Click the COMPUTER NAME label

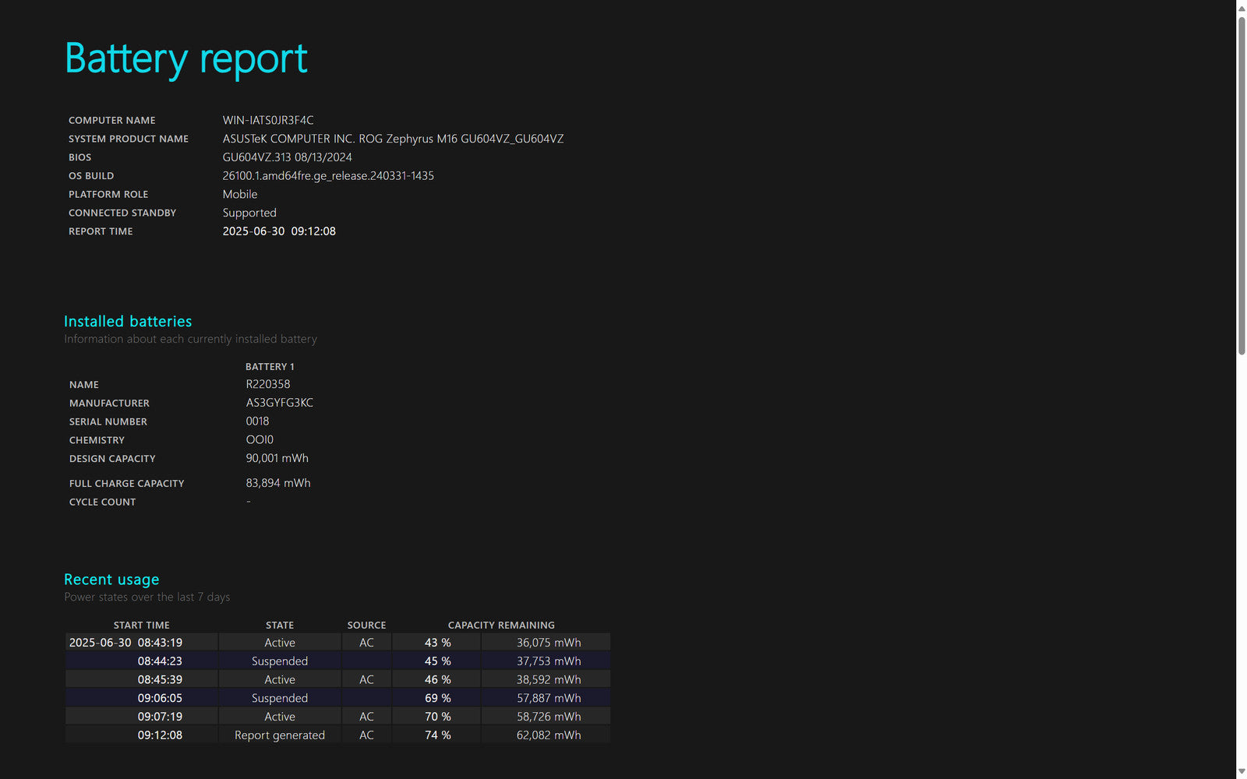pos(112,121)
